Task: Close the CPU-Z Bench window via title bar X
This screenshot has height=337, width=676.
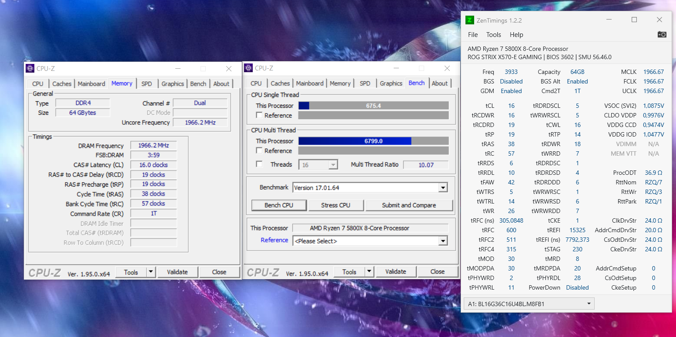Action: click(447, 68)
